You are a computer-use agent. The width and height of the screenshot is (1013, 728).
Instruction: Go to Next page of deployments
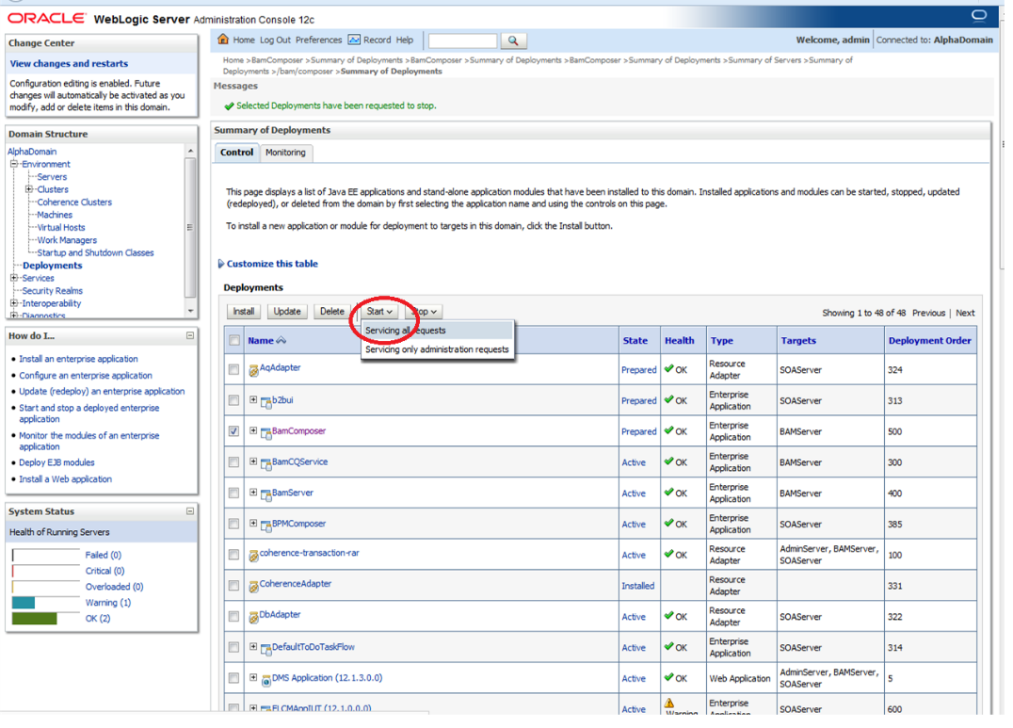pos(965,313)
